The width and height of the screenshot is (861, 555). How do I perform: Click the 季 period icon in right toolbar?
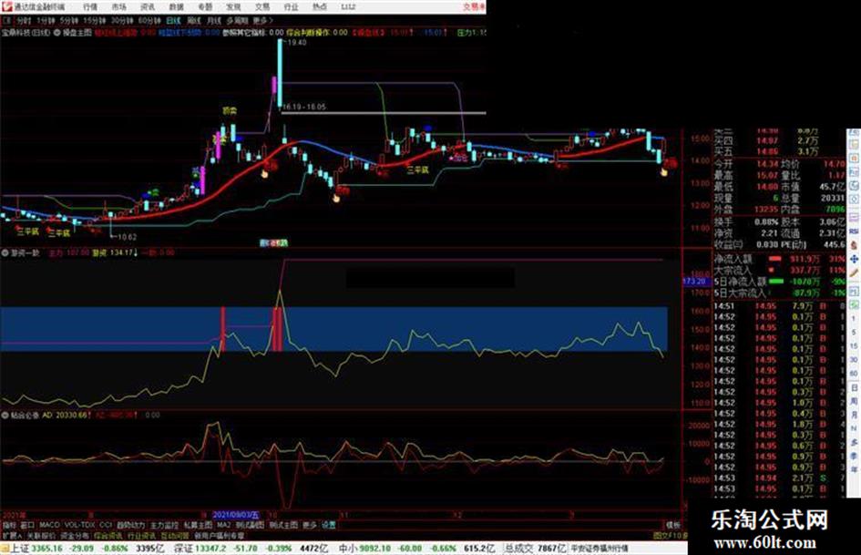click(x=854, y=456)
